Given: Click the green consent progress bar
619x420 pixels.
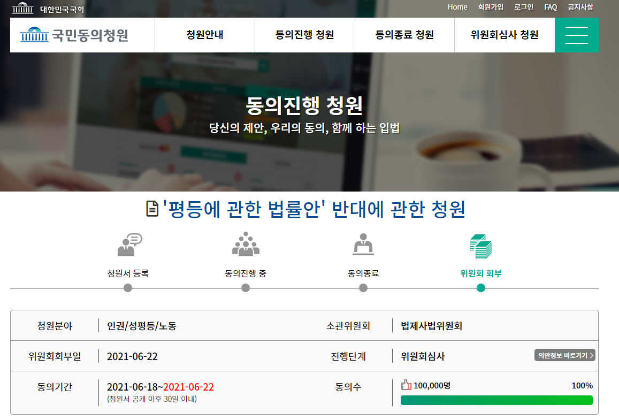Looking at the screenshot, I should pos(496,400).
